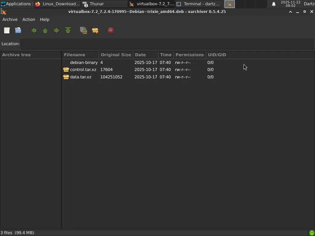Click the virtualbox-7.2 xarchiver taskbar button
The height and width of the screenshot is (236, 315).
(x=152, y=4)
